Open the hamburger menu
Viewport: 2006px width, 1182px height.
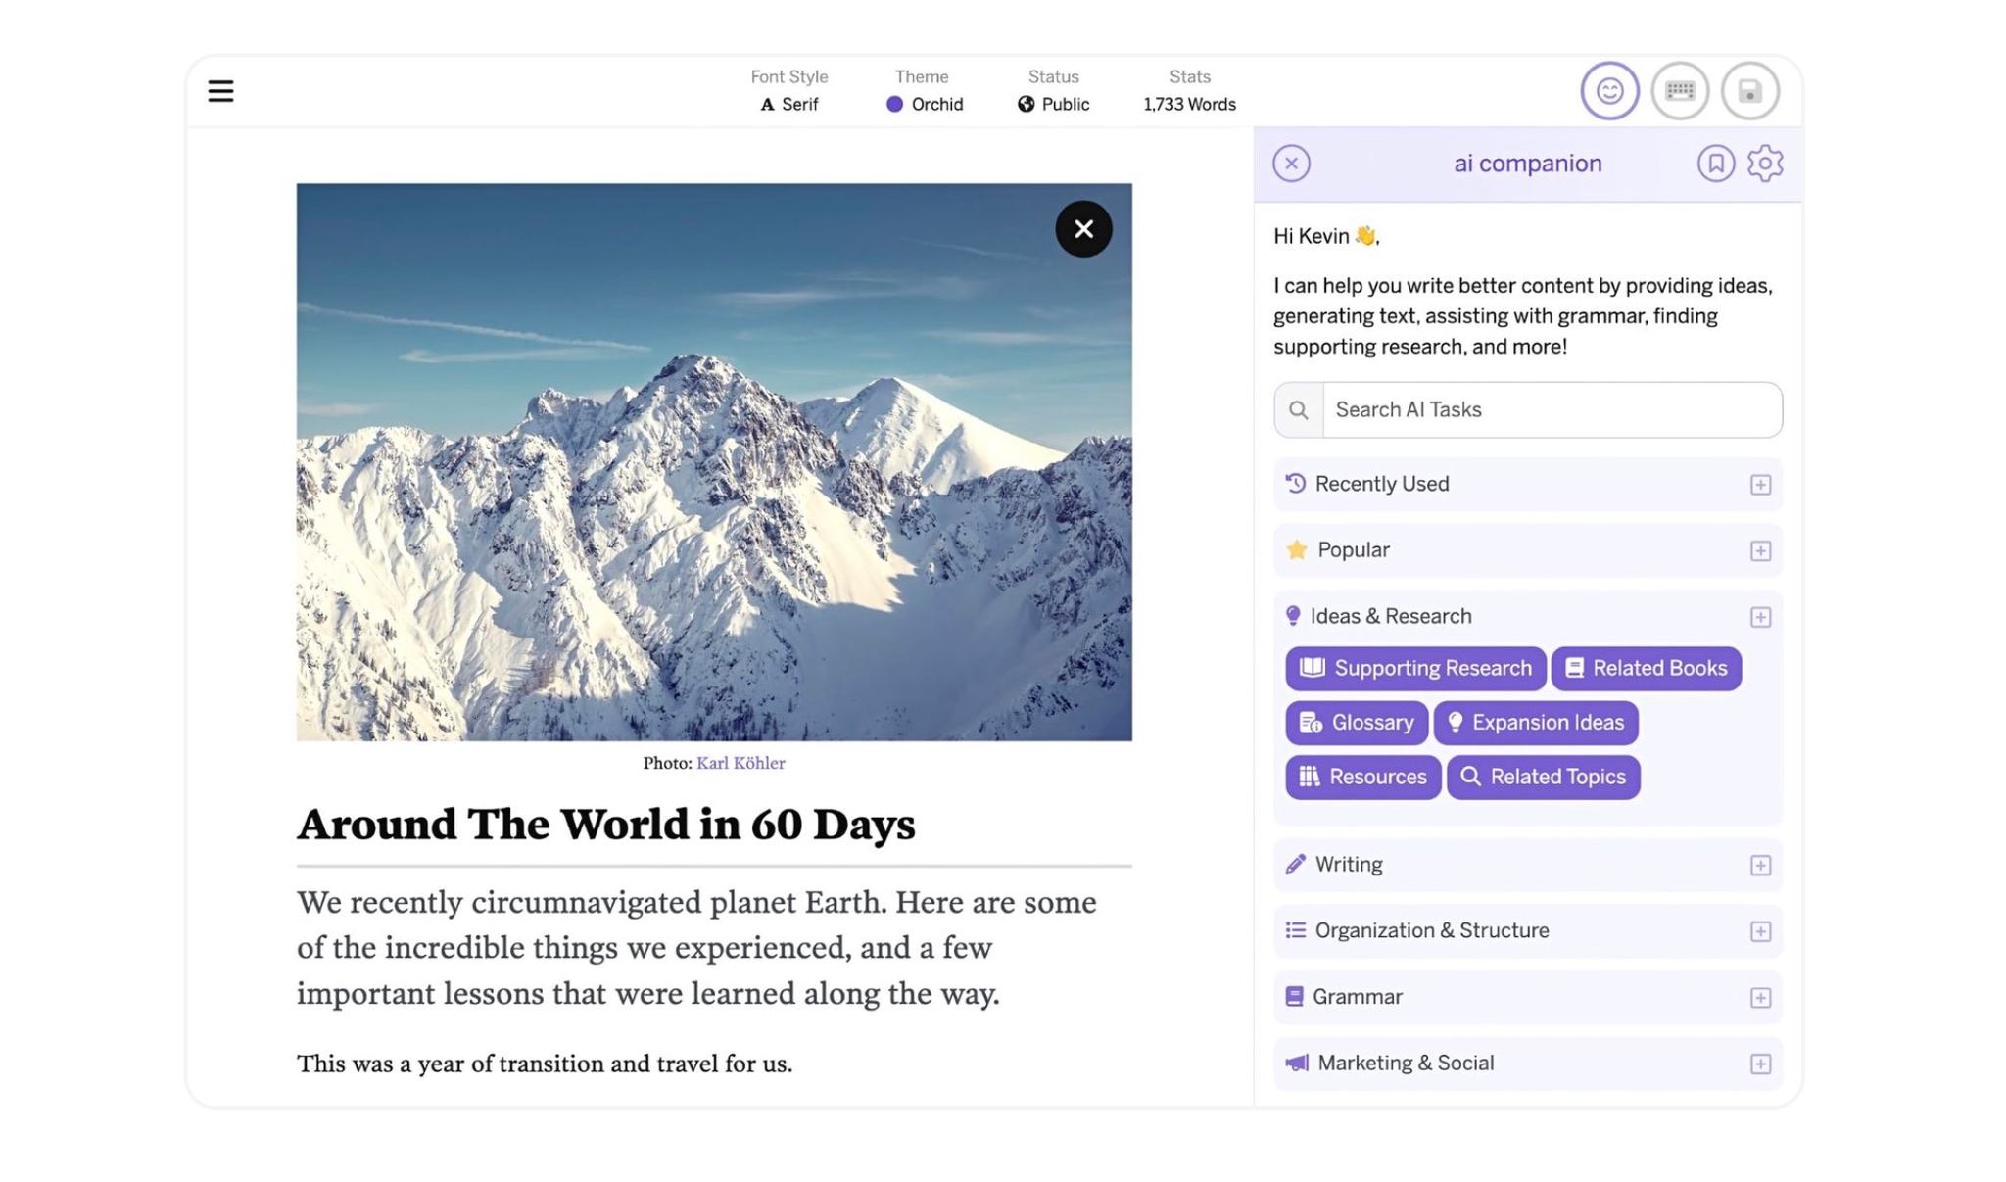pyautogui.click(x=220, y=91)
